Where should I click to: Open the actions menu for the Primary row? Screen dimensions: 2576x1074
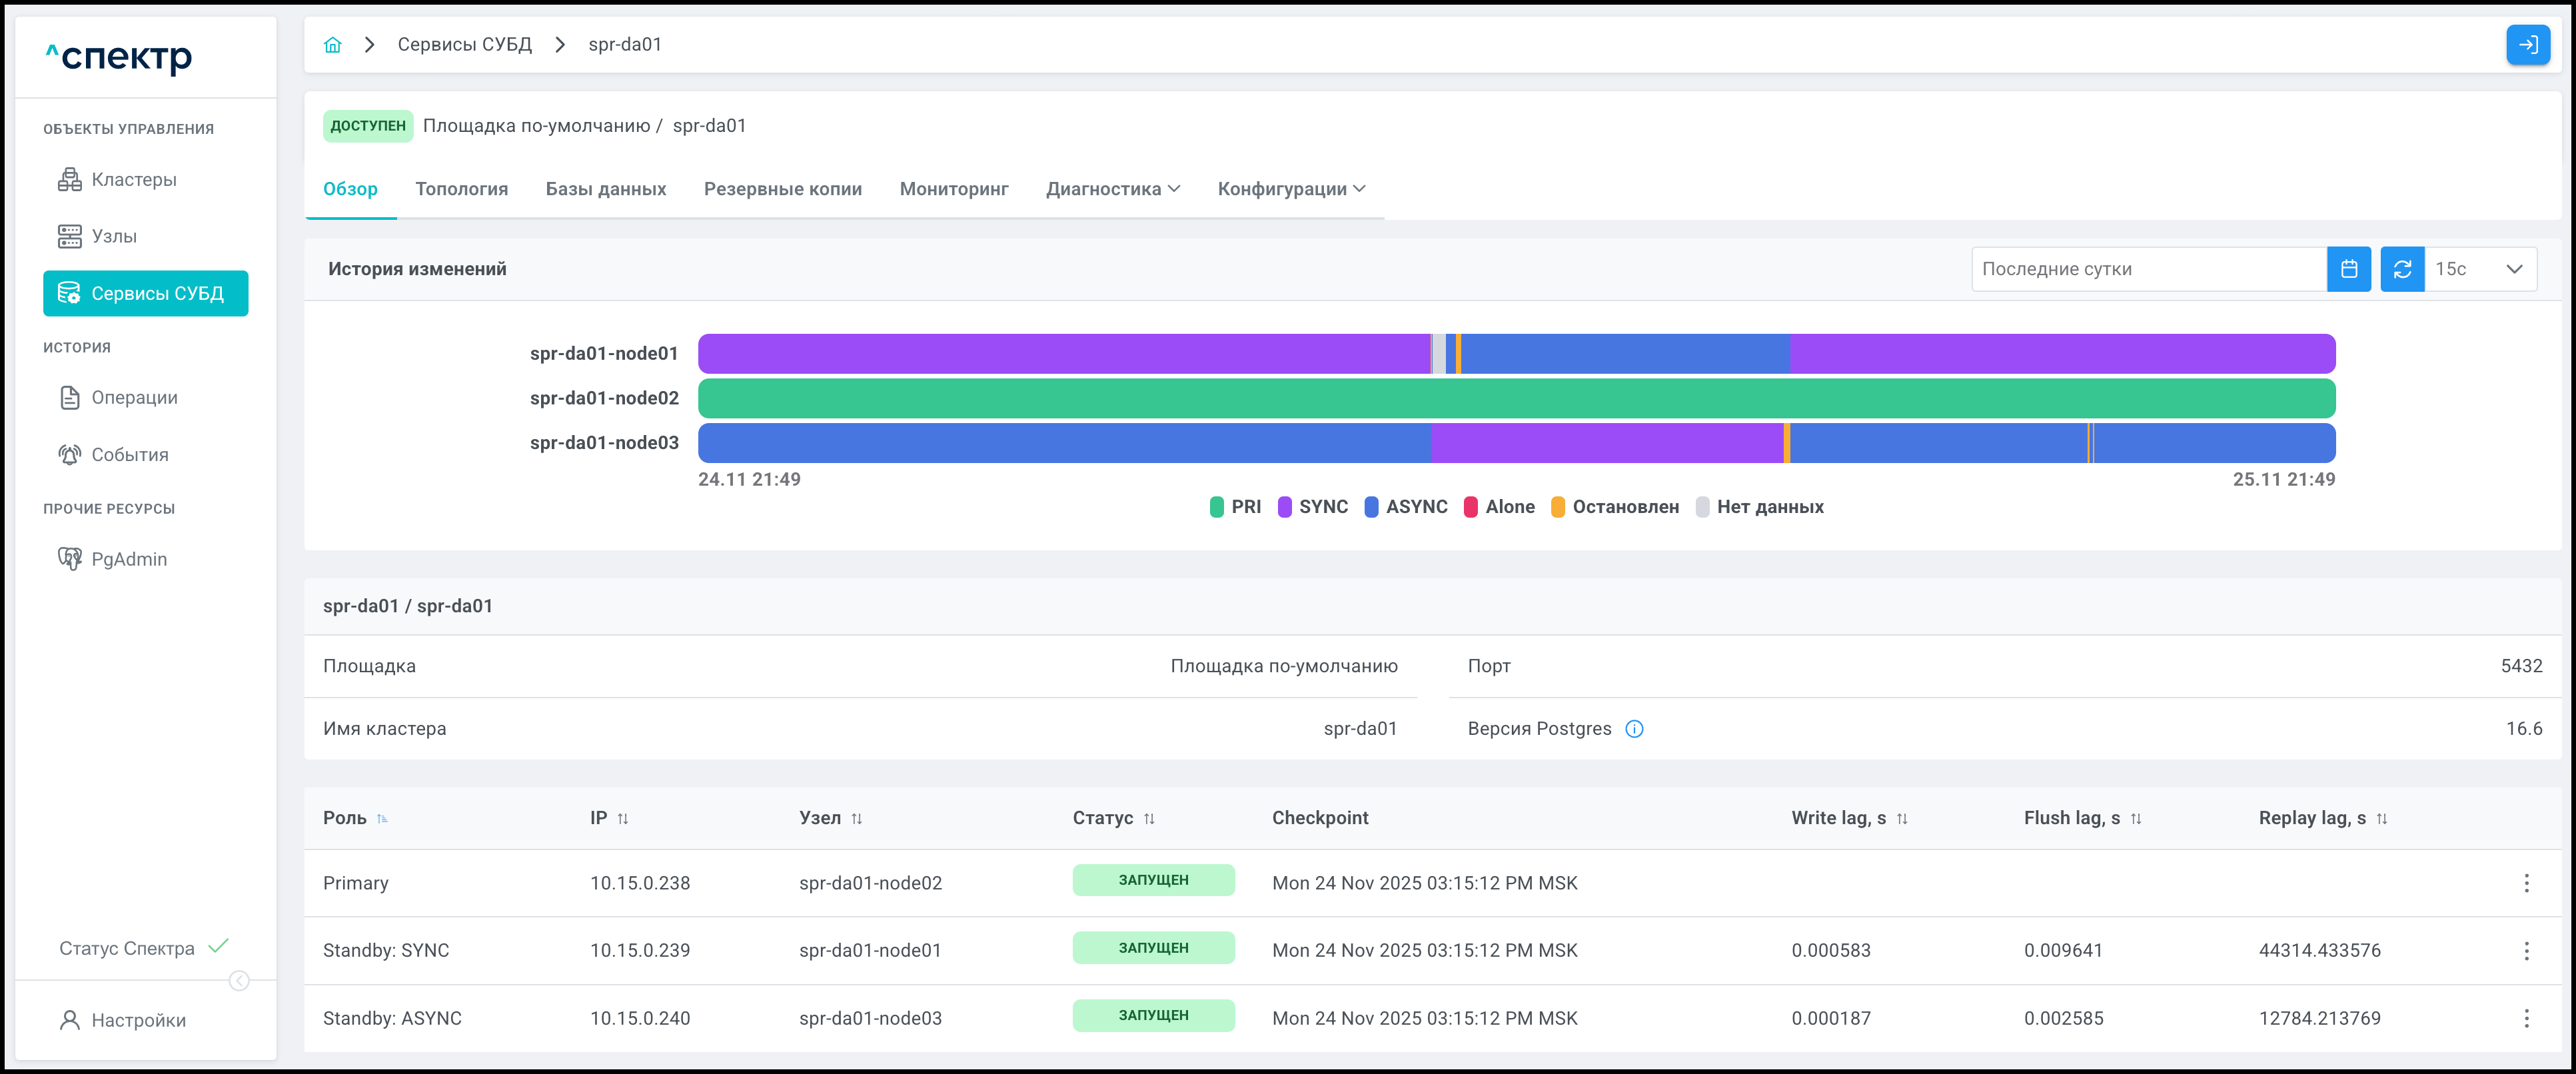tap(2526, 883)
